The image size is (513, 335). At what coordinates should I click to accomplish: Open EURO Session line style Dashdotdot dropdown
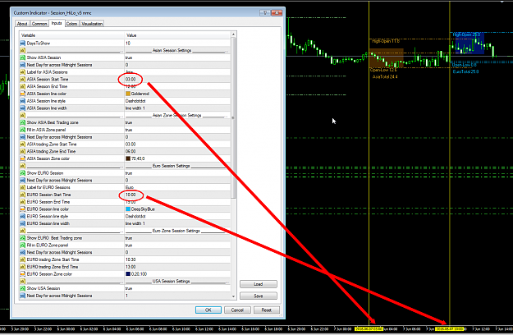pyautogui.click(x=177, y=216)
